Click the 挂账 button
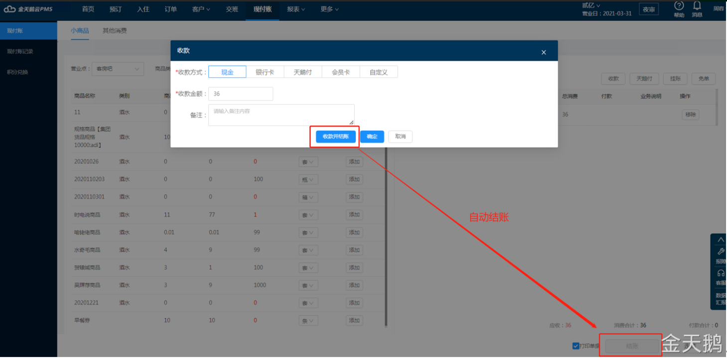 coord(675,79)
